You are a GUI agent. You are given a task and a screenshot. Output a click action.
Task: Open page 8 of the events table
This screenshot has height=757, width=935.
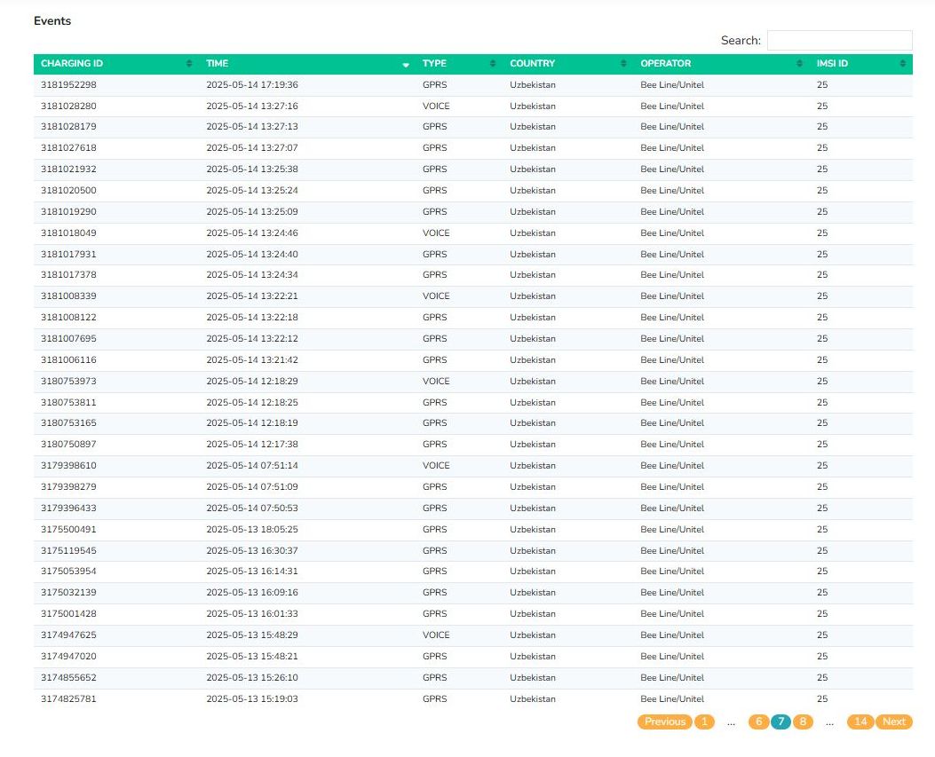tap(802, 722)
